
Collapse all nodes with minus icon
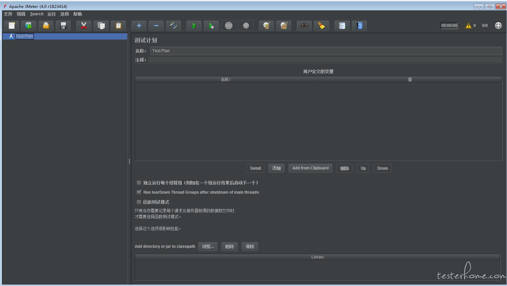coord(156,26)
